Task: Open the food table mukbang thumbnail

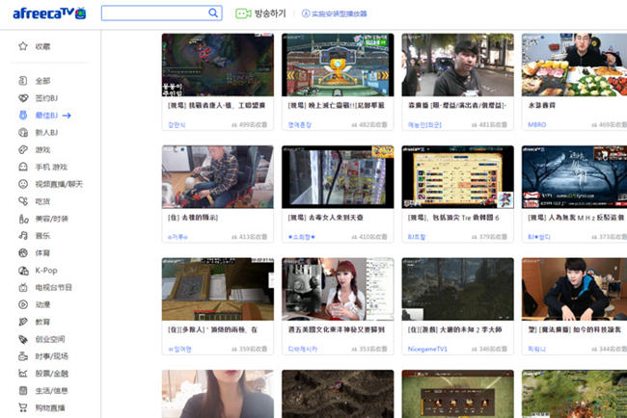Action: [x=574, y=65]
